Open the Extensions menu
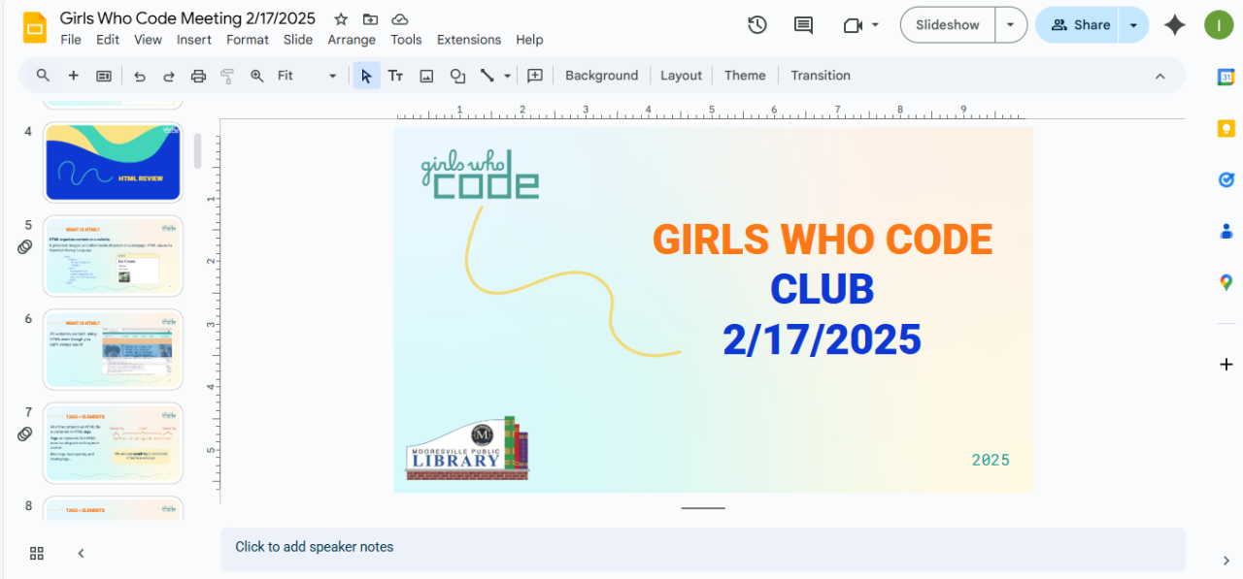This screenshot has width=1243, height=579. pyautogui.click(x=469, y=40)
